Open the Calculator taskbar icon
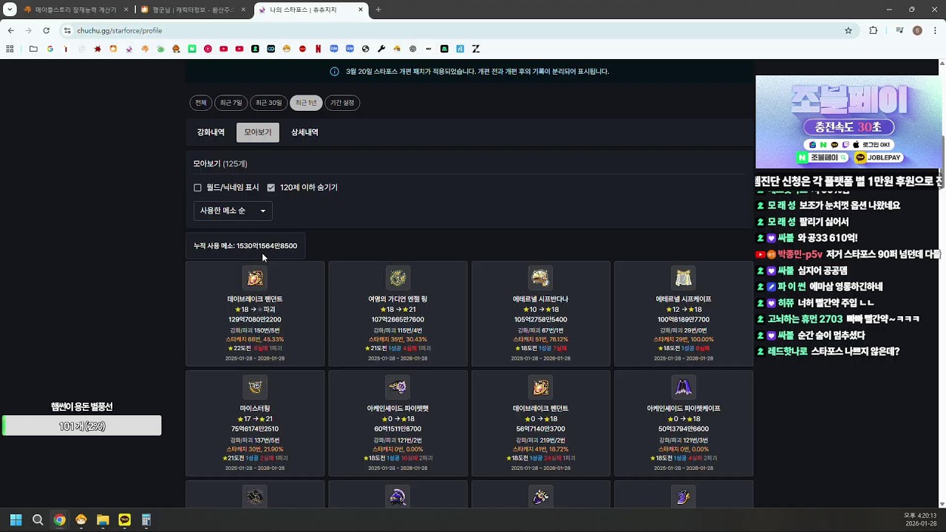Image resolution: width=946 pixels, height=532 pixels. tap(146, 520)
